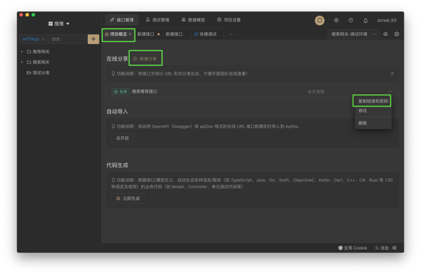Switch to 接口管理 tab

pos(122,20)
